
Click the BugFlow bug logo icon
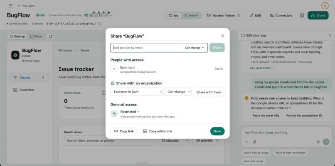[x=15, y=55]
